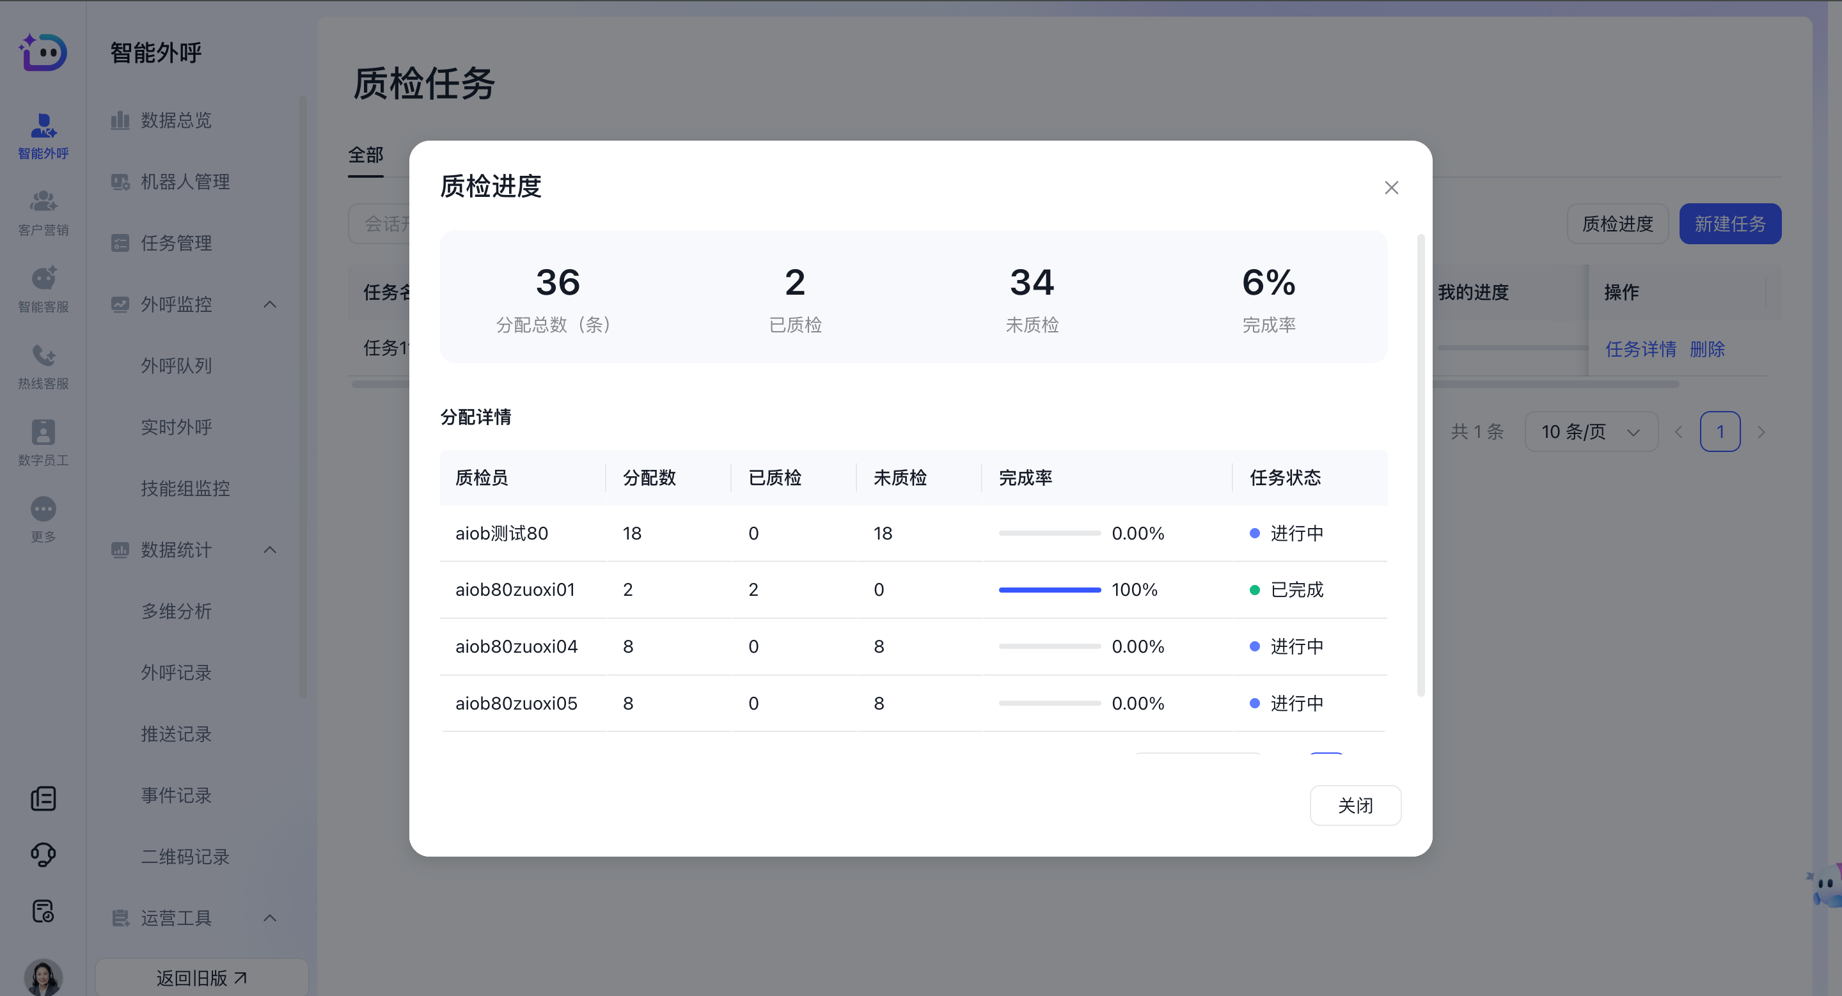The image size is (1842, 996).
Task: Select 多维分析 submenu item
Action: (177, 611)
